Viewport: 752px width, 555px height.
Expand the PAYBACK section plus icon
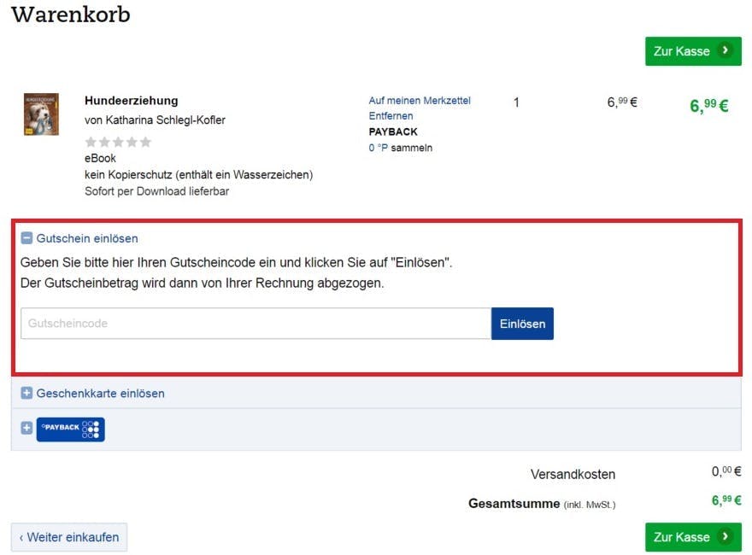[26, 428]
